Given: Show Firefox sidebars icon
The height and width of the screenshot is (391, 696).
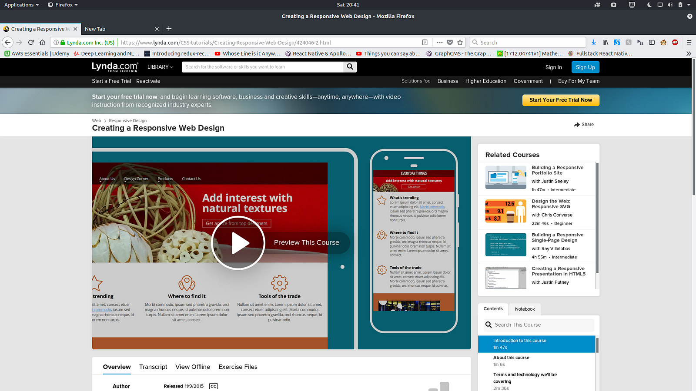Looking at the screenshot, I should [652, 43].
